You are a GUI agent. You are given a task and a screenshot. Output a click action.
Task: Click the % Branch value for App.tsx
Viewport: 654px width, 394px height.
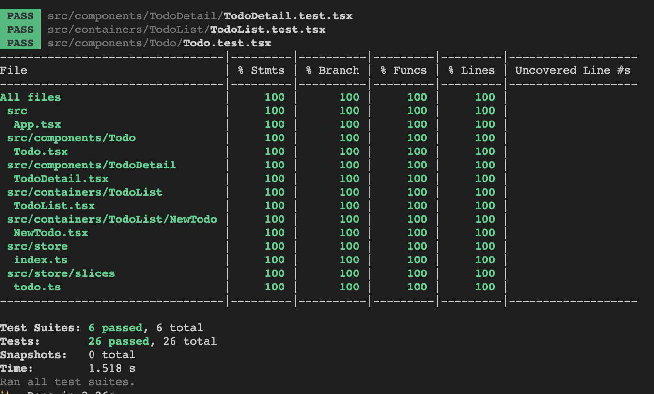(349, 124)
